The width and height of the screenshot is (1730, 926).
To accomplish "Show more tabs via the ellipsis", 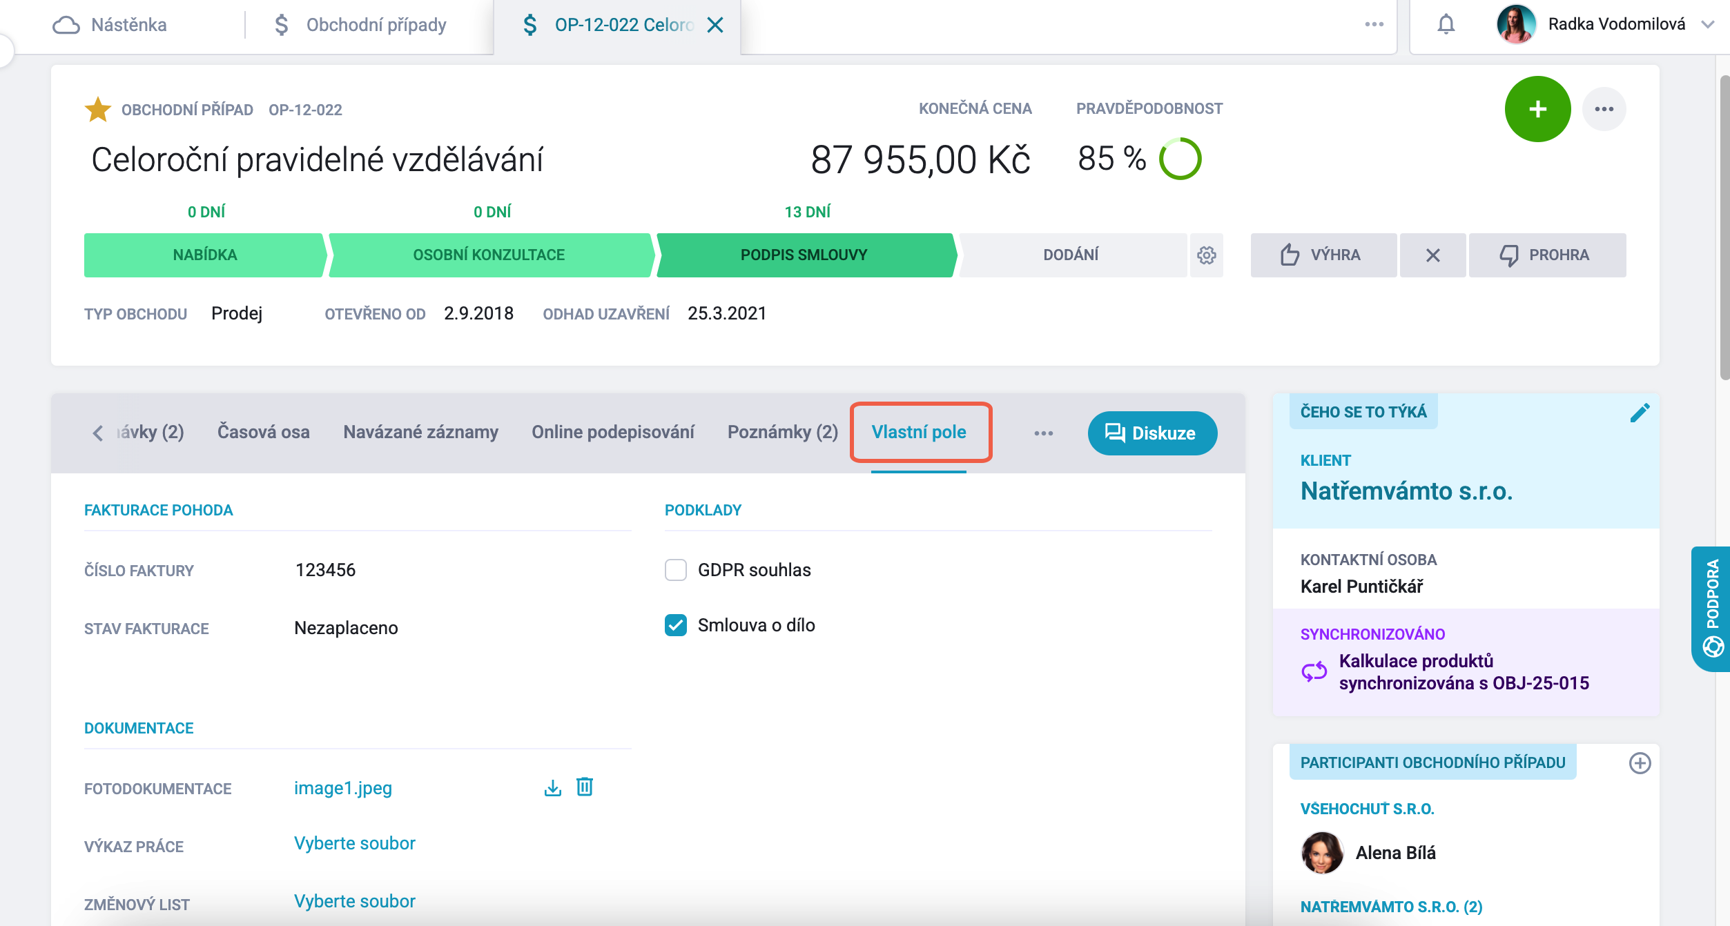I will tap(1043, 433).
